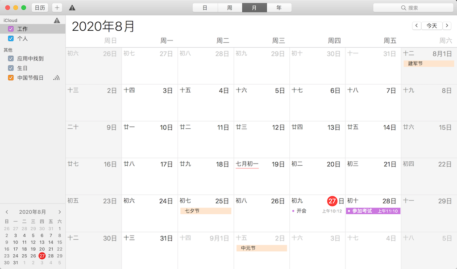Click the broadcast icon beside 中国节假日
457x269 pixels.
tap(57, 77)
